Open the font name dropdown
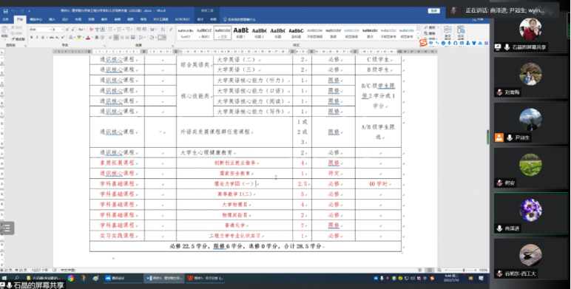 [40, 29]
